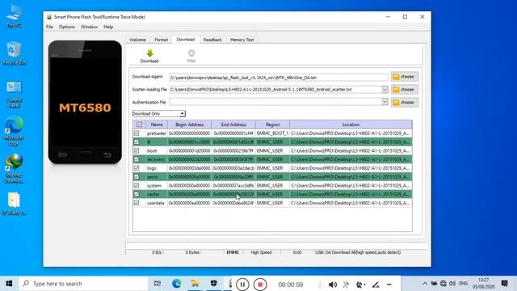The width and height of the screenshot is (517, 291).
Task: Open the Download Only mode dropdown
Action: point(159,113)
